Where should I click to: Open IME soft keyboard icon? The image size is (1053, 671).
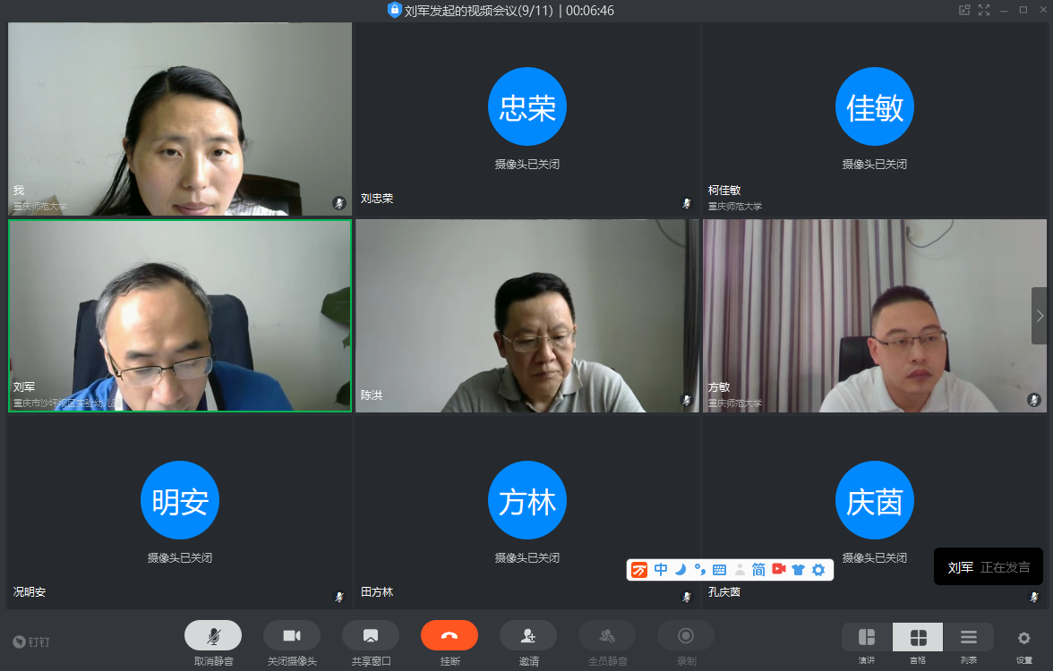[720, 570]
